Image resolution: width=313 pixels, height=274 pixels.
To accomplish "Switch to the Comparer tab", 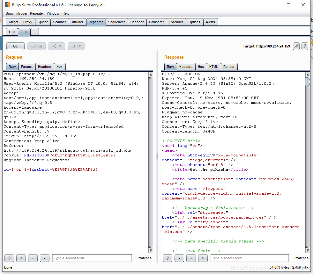I will 156,22.
